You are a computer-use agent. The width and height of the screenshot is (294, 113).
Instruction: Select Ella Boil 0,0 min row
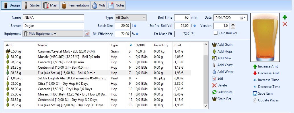point(98,73)
